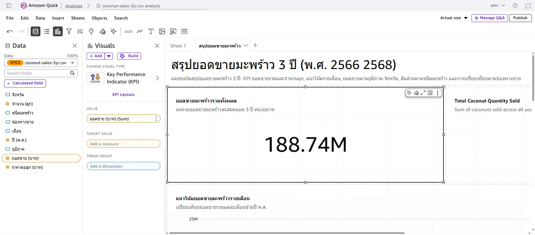Open format visual pencil icon on KPI
The width and height of the screenshot is (535, 235).
click(416, 93)
